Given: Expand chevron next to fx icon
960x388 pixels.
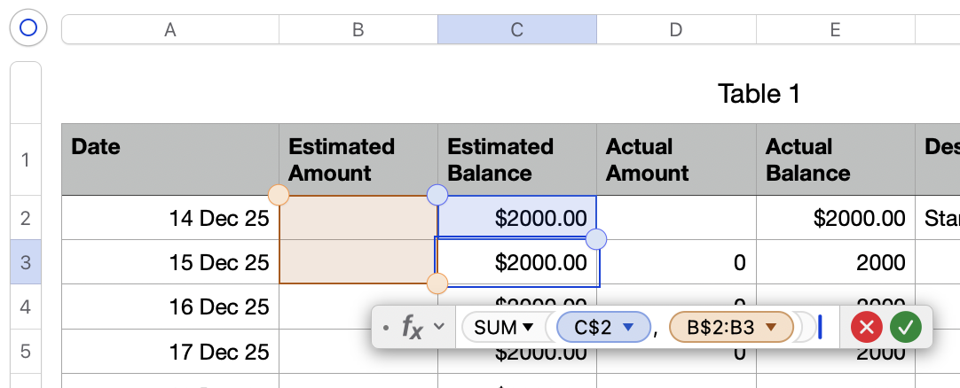Looking at the screenshot, I should point(438,328).
